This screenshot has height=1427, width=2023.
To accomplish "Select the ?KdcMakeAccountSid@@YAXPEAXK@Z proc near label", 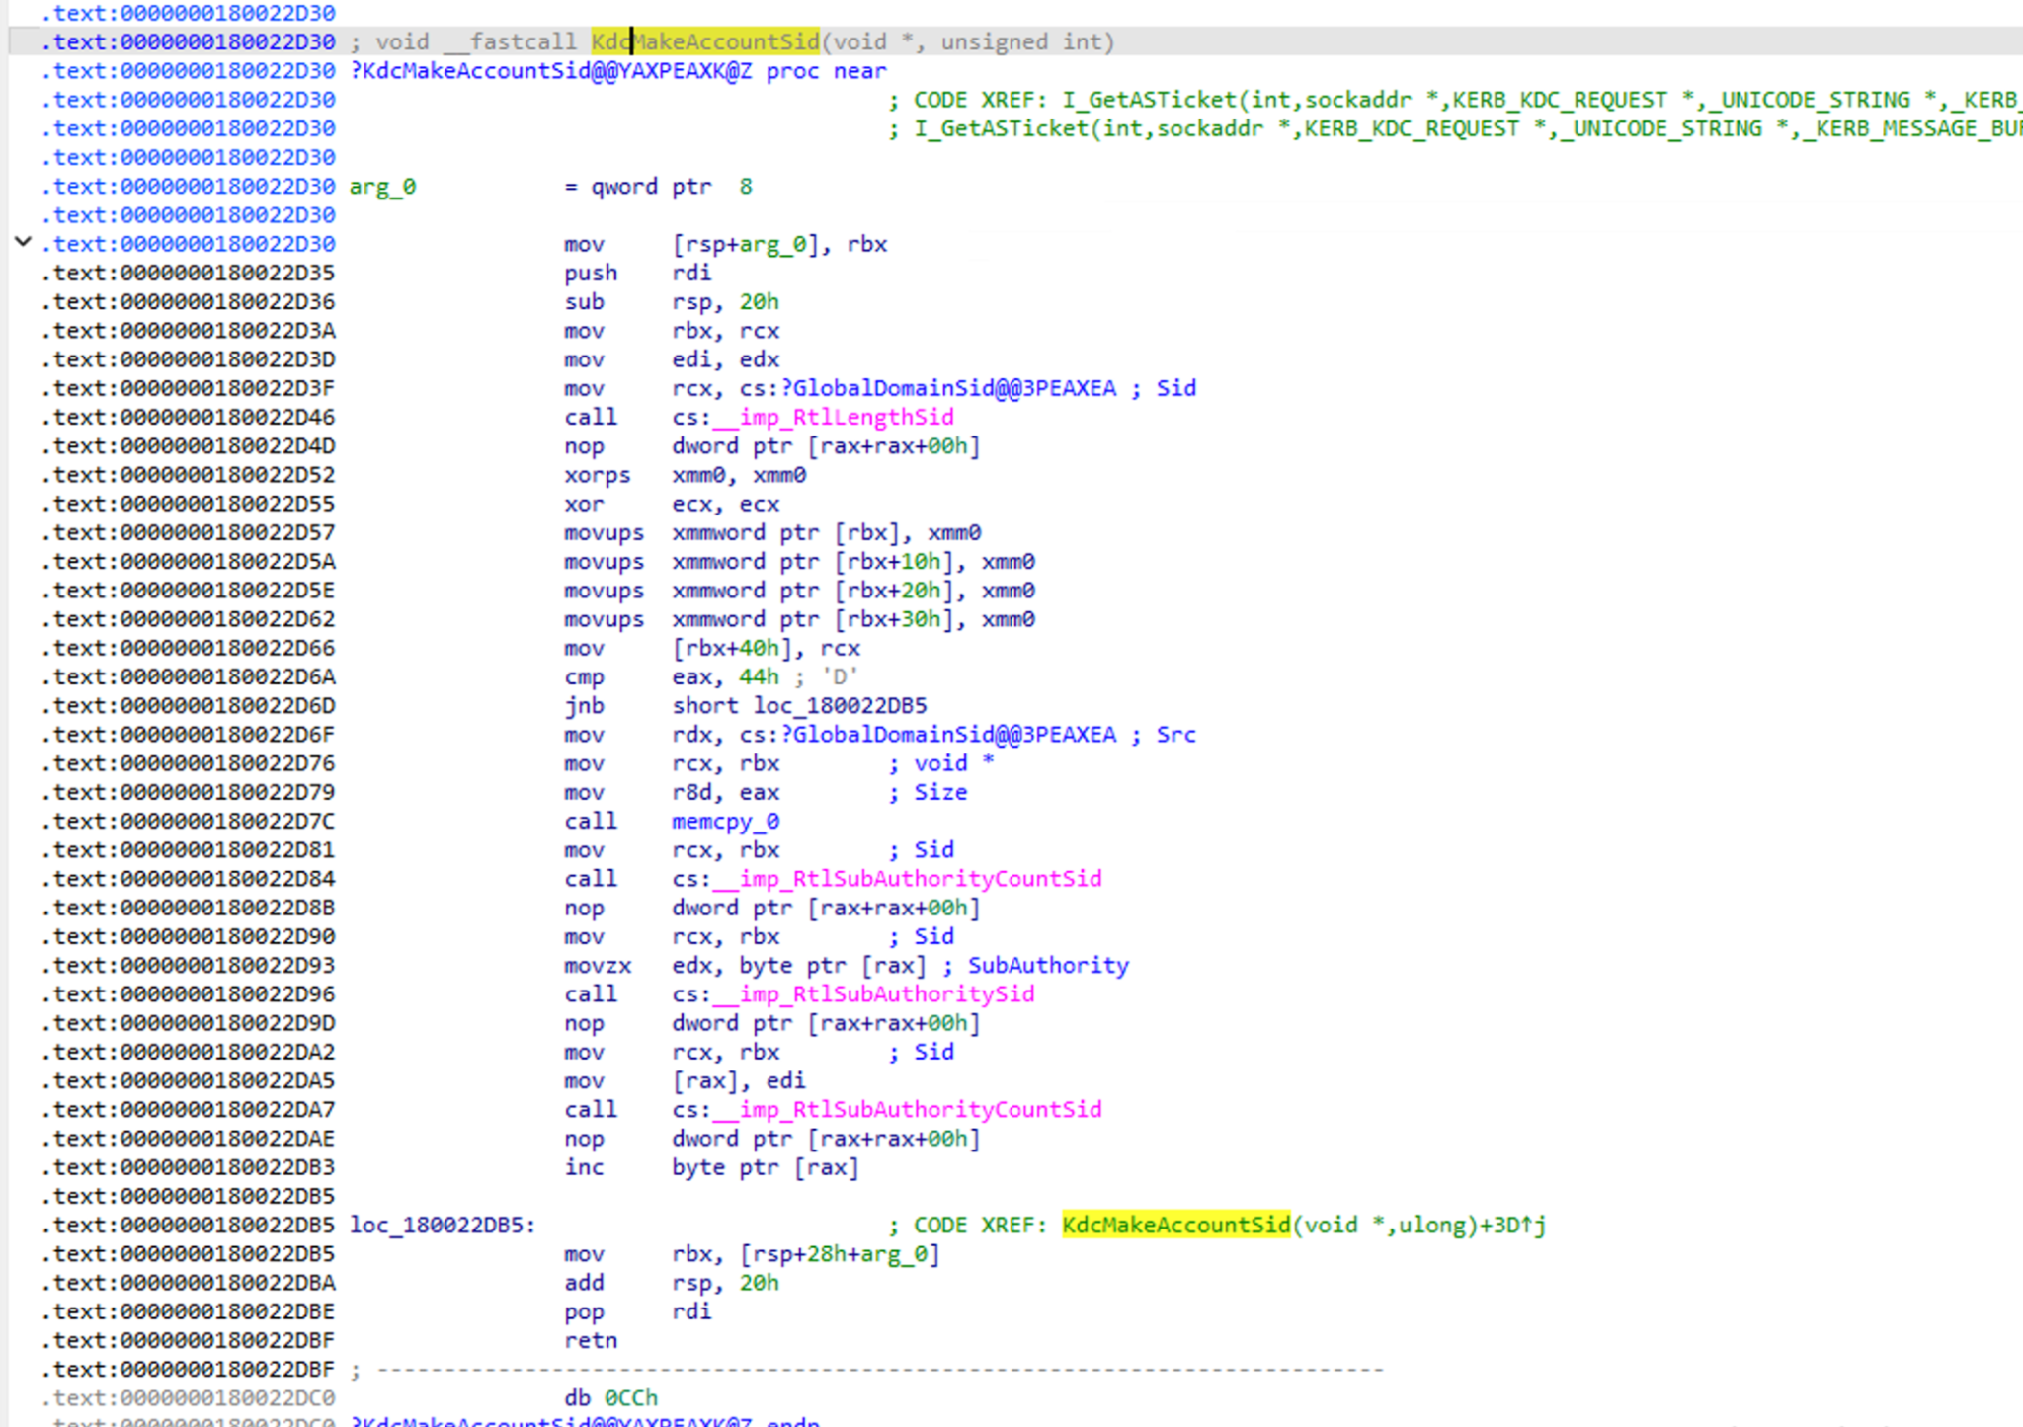I will tap(618, 71).
